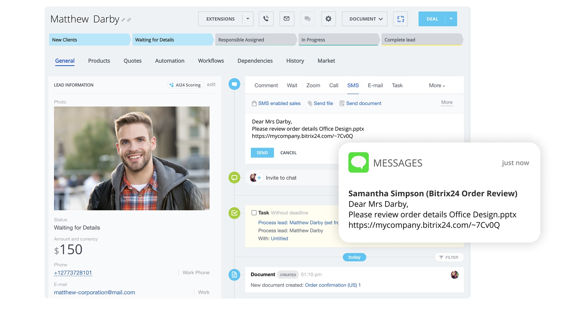This screenshot has width=567, height=321.
Task: Open the Order confirmation (US) 1 link
Action: 332,285
